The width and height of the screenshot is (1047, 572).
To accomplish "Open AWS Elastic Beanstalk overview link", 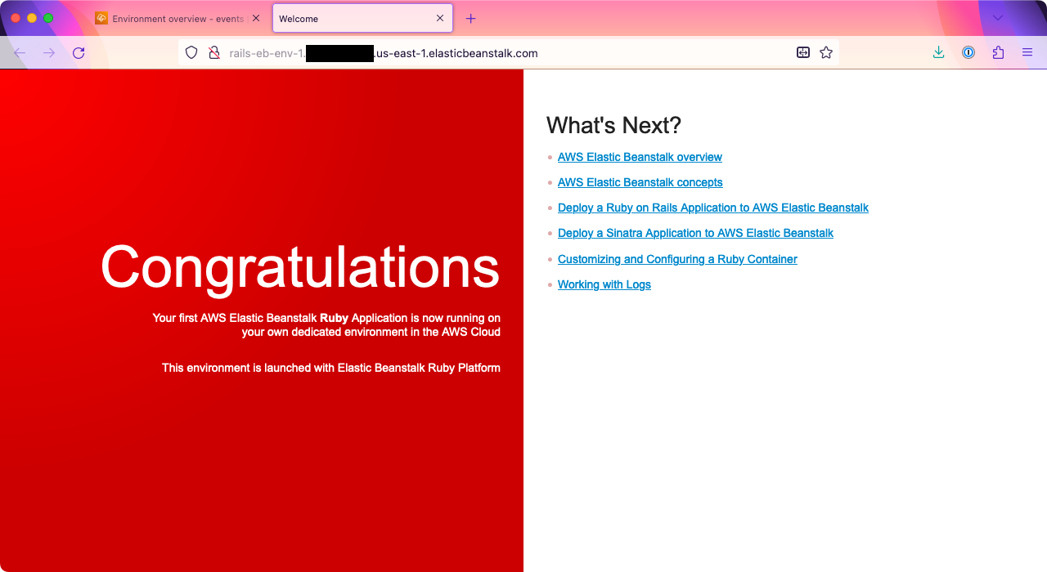I will [x=640, y=157].
